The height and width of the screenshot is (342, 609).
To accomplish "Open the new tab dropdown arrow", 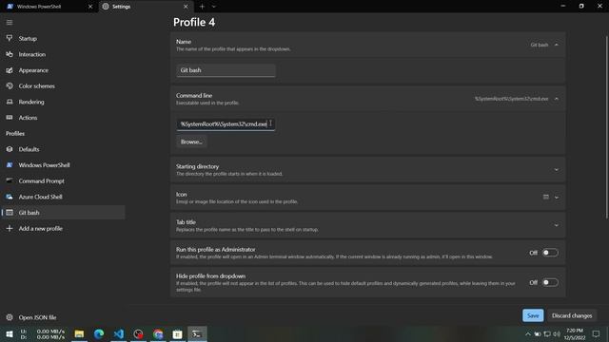I will point(213,7).
